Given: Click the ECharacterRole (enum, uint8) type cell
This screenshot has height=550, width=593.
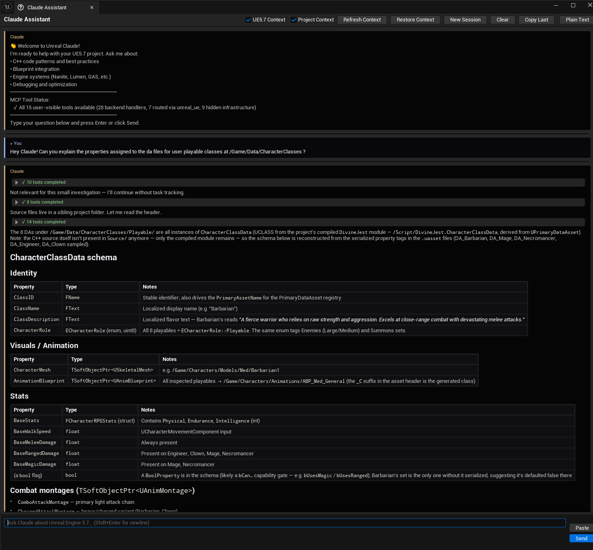Looking at the screenshot, I should tap(101, 331).
